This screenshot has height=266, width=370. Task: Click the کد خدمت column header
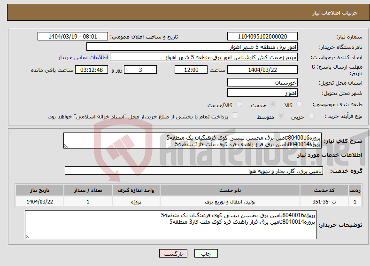tap(324, 190)
